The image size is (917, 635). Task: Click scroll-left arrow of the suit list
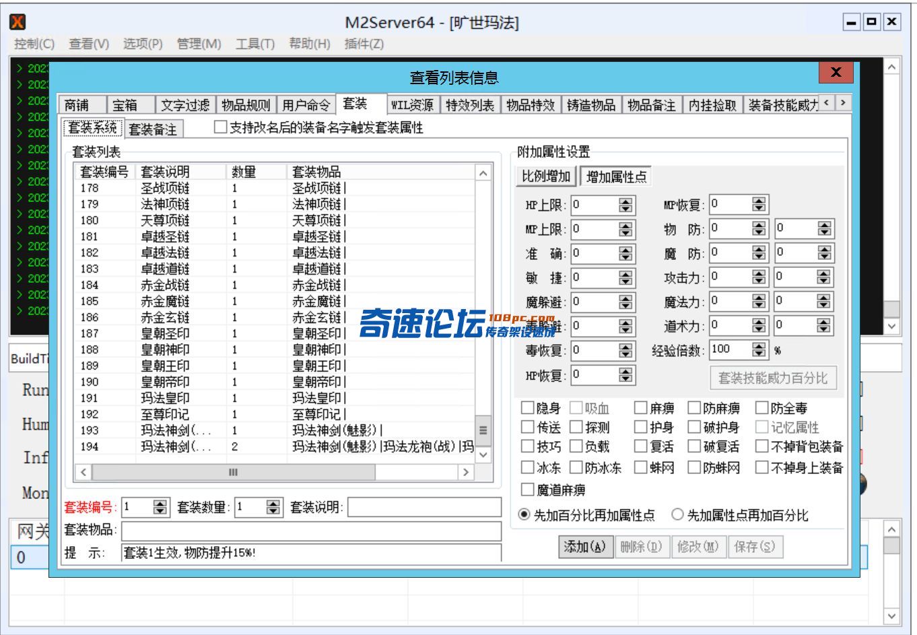point(83,472)
